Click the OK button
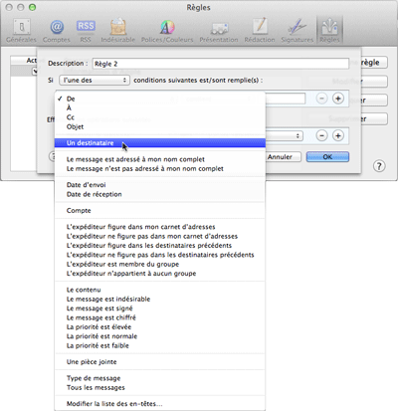Image resolution: width=398 pixels, height=411 pixels. pos(327,157)
